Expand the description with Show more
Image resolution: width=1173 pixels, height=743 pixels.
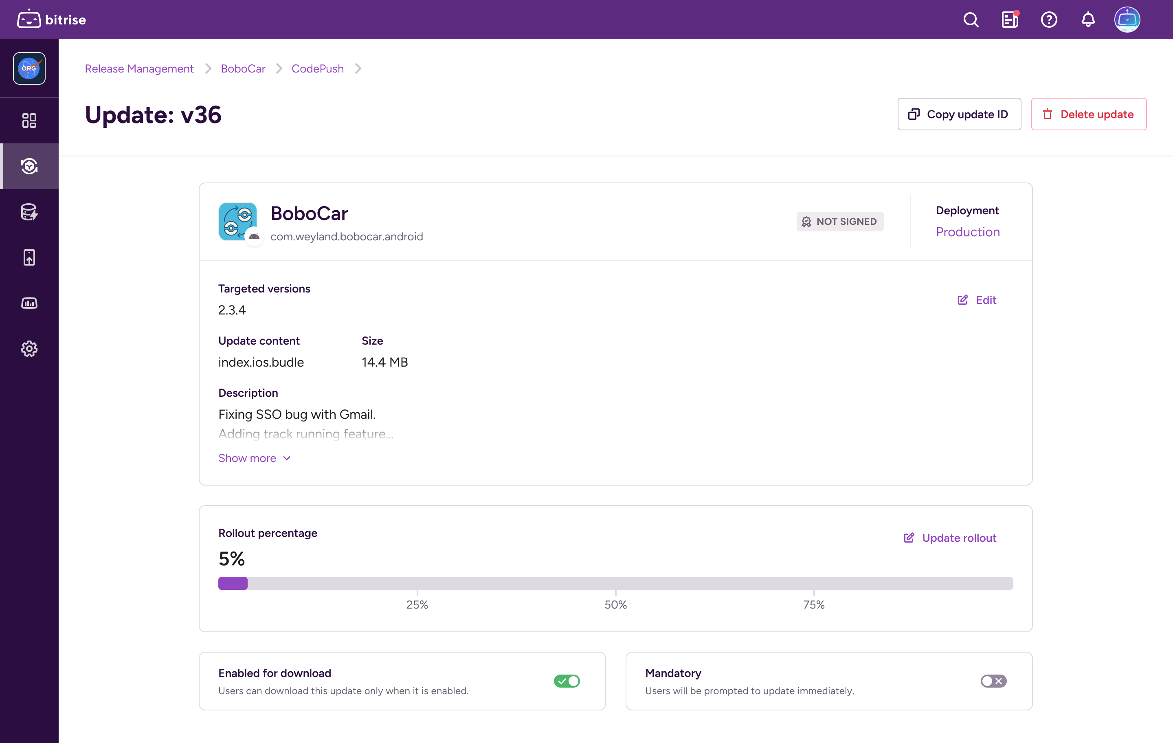(x=254, y=458)
